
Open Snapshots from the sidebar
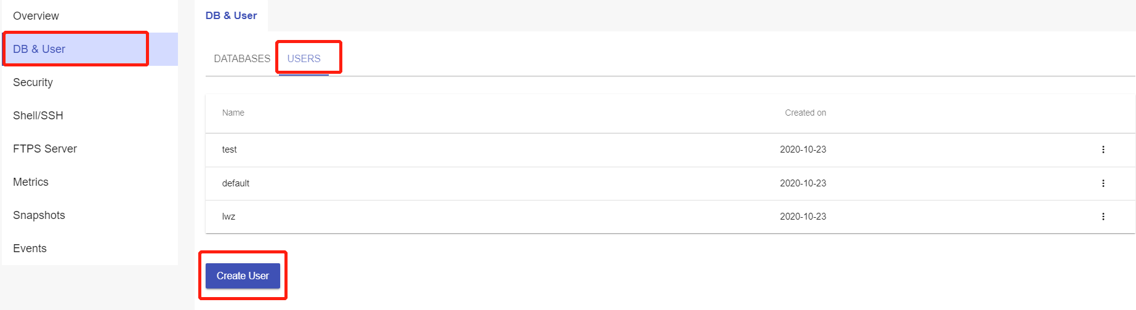coord(39,215)
